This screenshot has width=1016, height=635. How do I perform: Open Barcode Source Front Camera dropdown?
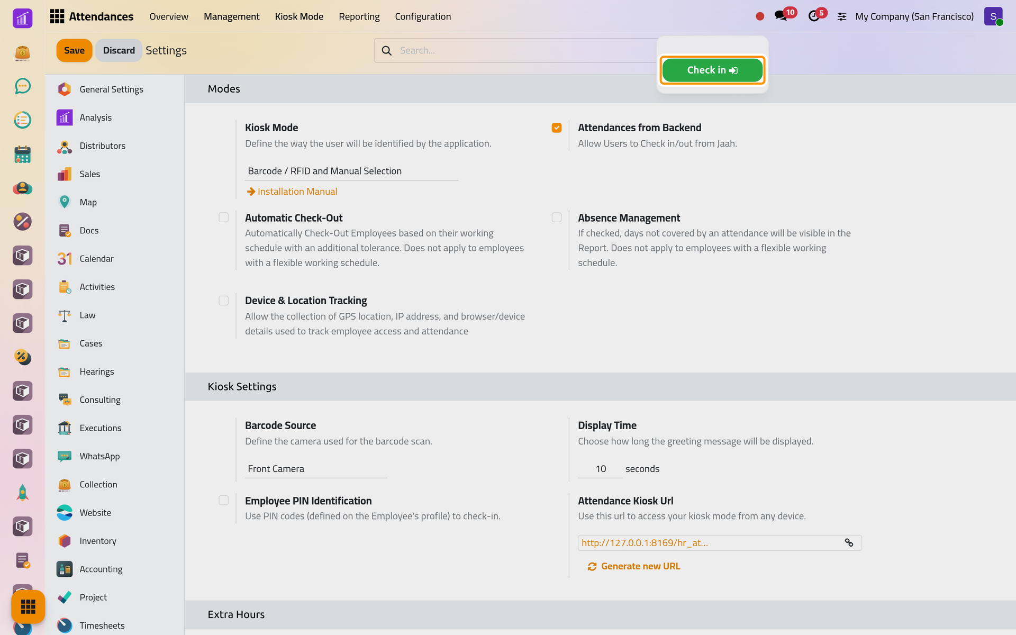[x=316, y=469]
